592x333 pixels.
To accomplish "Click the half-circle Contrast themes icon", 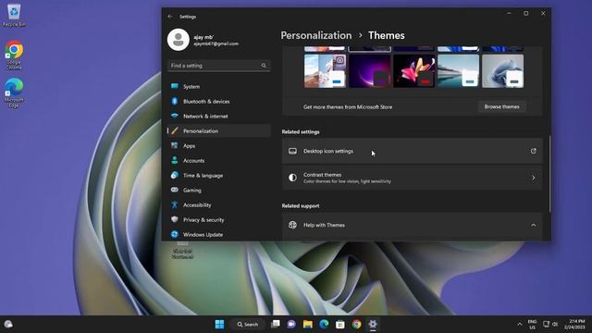I will 292,178.
